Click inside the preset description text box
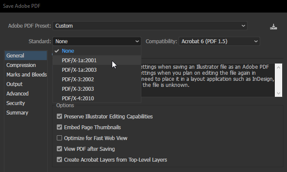The height and width of the screenshot is (172, 287). point(208,80)
